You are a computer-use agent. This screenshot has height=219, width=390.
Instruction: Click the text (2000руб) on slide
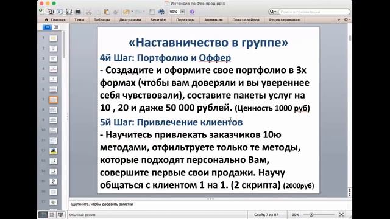pyautogui.click(x=299, y=186)
